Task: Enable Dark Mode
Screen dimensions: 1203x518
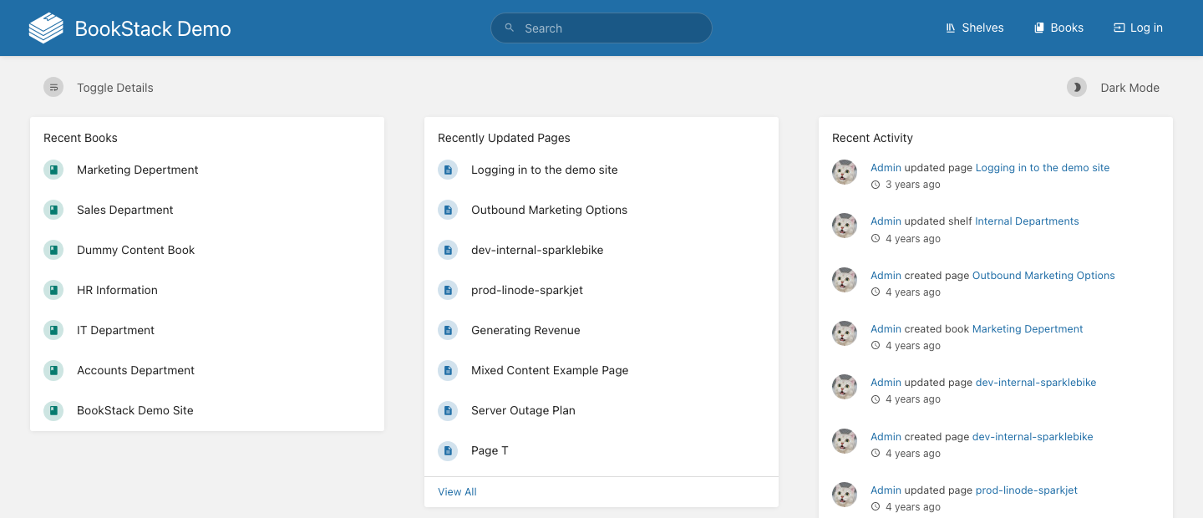Action: click(x=1114, y=88)
